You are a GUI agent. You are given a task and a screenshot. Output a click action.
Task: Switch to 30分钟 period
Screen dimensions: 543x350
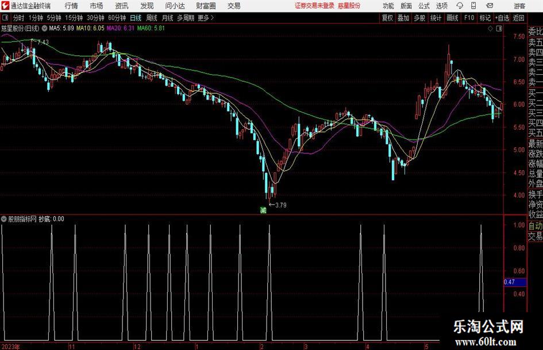point(95,18)
